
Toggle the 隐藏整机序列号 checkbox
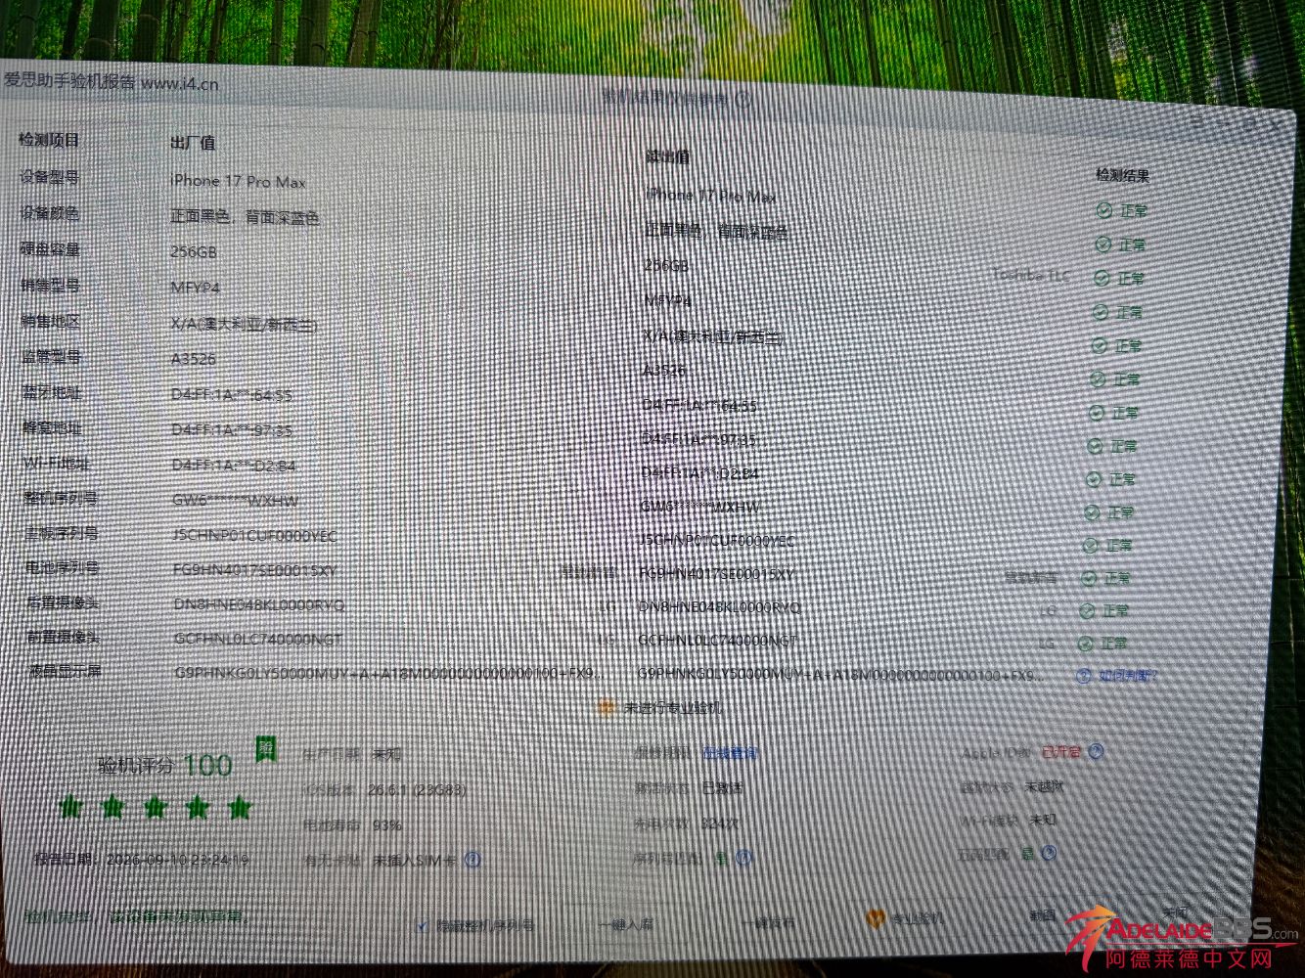(423, 925)
